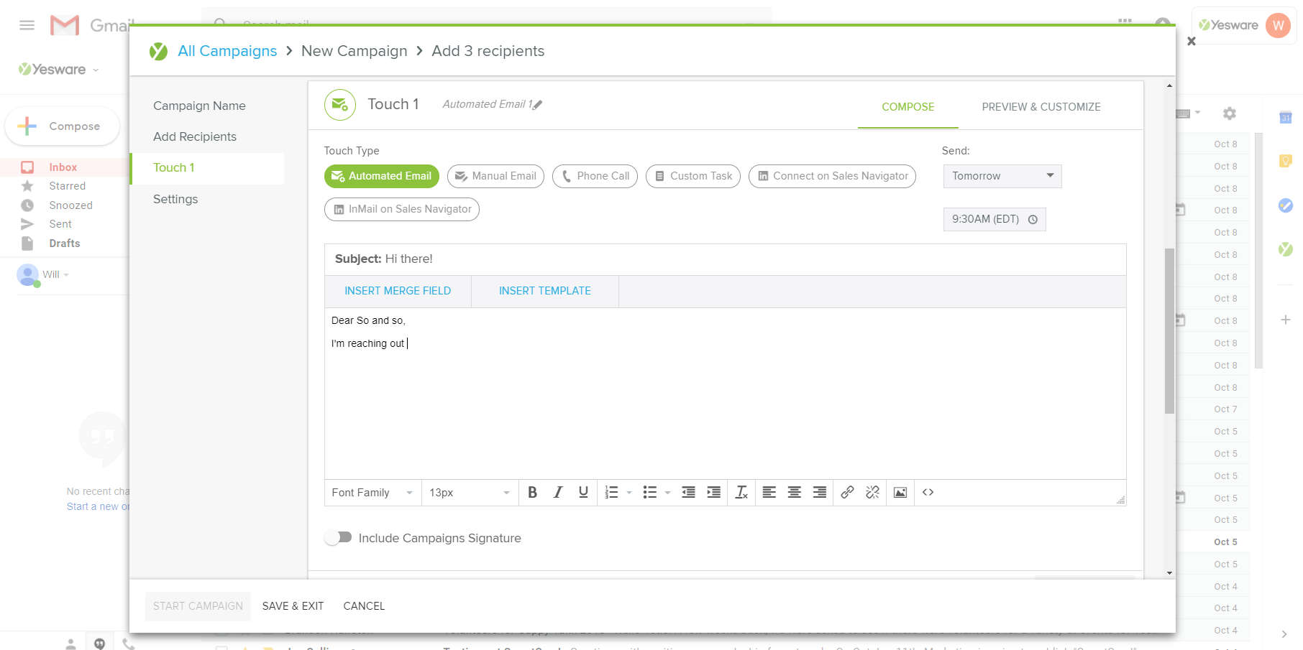
Task: Select InMail on Sales Navigator type
Action: [x=402, y=209]
